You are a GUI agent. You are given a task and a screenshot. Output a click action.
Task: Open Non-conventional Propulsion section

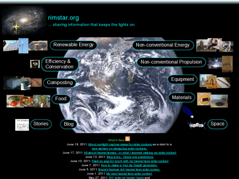click(x=171, y=62)
